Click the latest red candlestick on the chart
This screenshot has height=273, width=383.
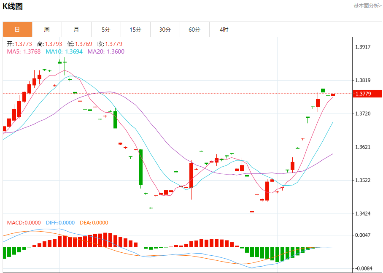(333, 94)
